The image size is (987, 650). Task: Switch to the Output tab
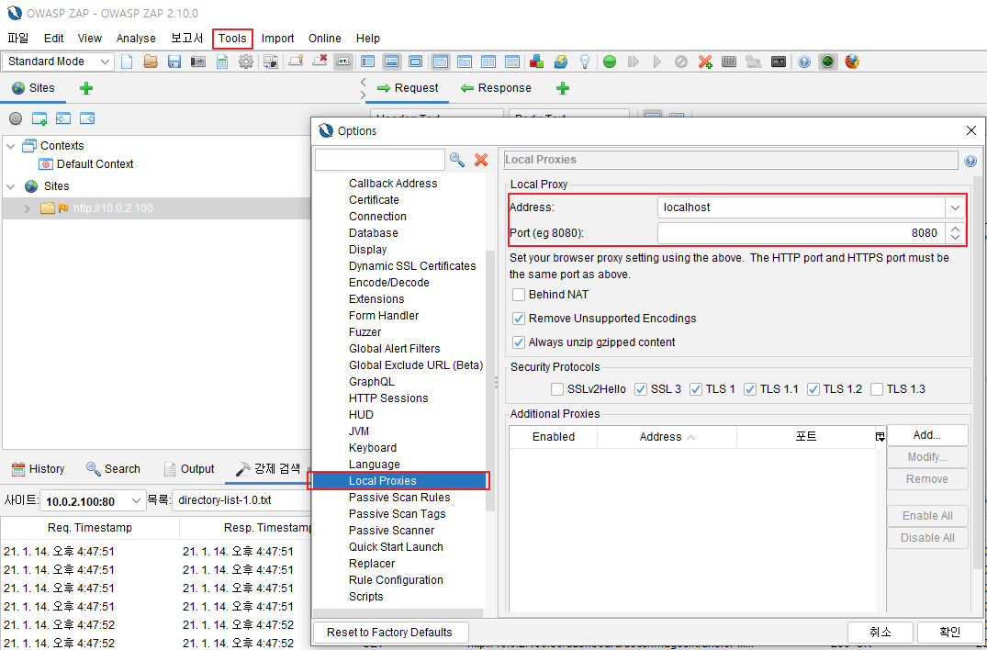click(189, 469)
